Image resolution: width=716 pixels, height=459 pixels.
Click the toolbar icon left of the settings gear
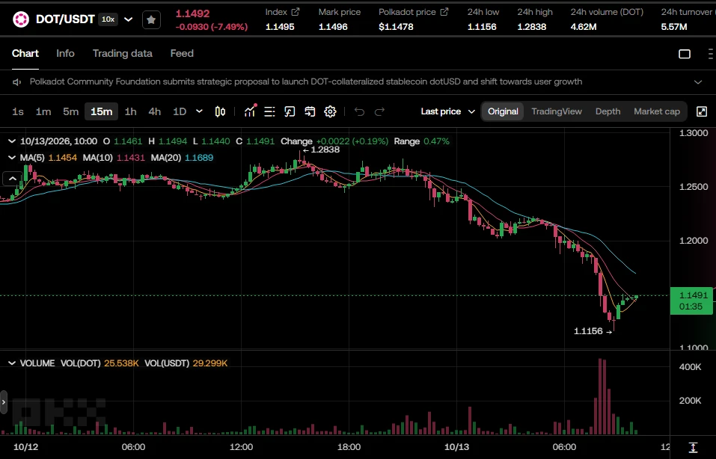tap(310, 111)
